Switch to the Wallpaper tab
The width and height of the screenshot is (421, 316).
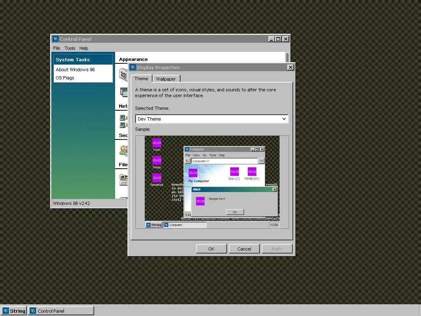click(x=166, y=79)
